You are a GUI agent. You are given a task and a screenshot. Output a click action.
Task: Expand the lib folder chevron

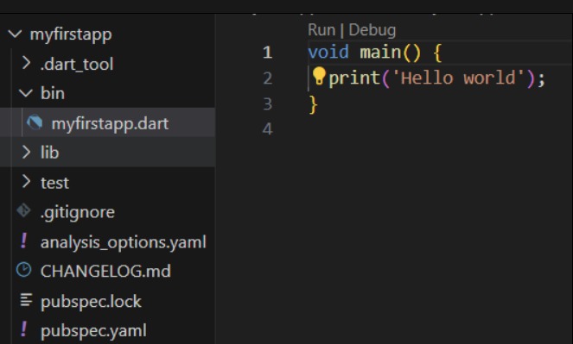click(x=26, y=152)
